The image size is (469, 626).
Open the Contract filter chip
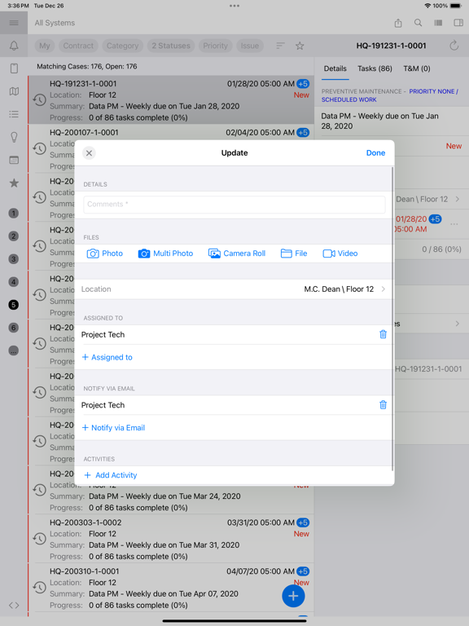[x=78, y=46]
